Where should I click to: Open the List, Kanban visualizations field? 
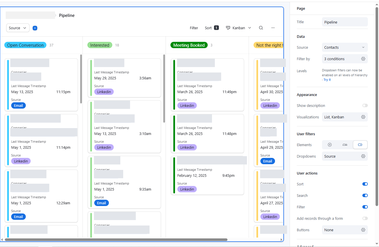click(x=345, y=117)
